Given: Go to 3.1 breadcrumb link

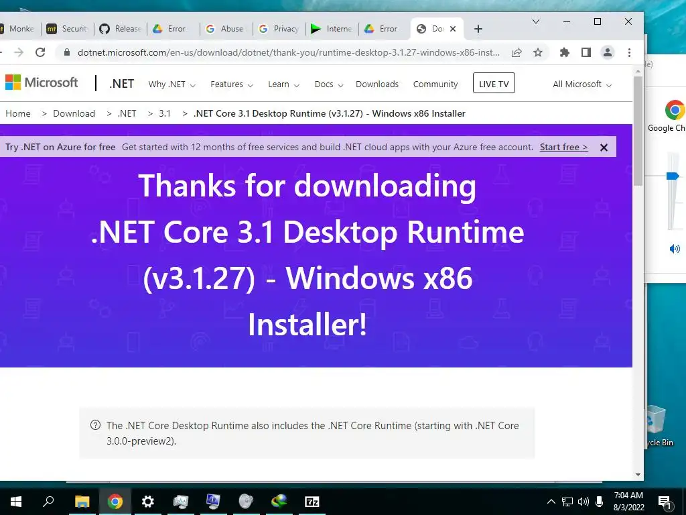Looking at the screenshot, I should [x=165, y=113].
